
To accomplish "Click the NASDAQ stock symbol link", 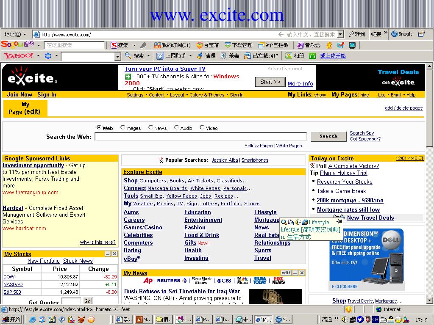I will pyautogui.click(x=13, y=284).
